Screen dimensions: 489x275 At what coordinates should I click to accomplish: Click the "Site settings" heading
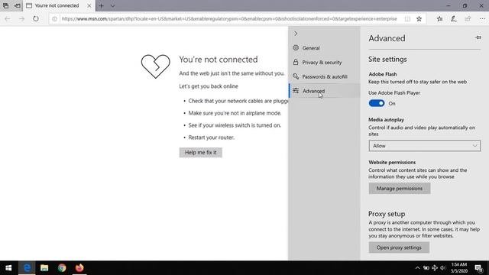click(387, 60)
